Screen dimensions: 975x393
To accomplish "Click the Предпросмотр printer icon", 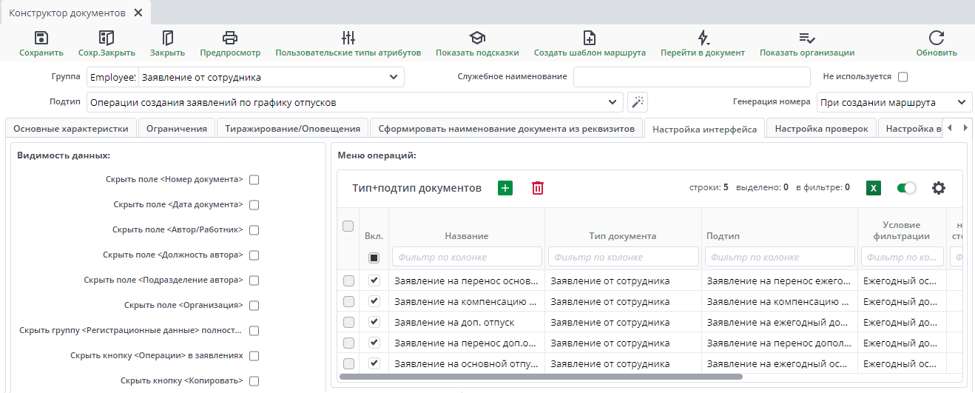I will point(230,38).
